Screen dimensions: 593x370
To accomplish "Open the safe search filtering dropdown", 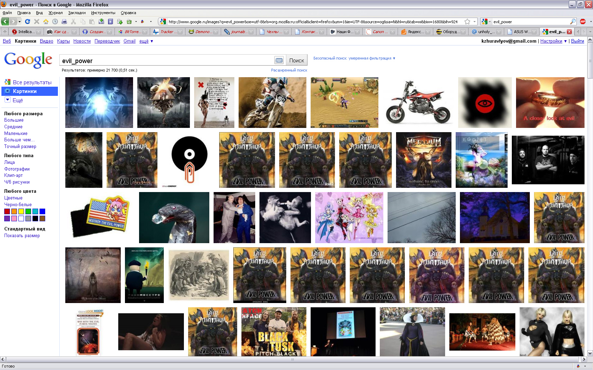I will point(354,58).
